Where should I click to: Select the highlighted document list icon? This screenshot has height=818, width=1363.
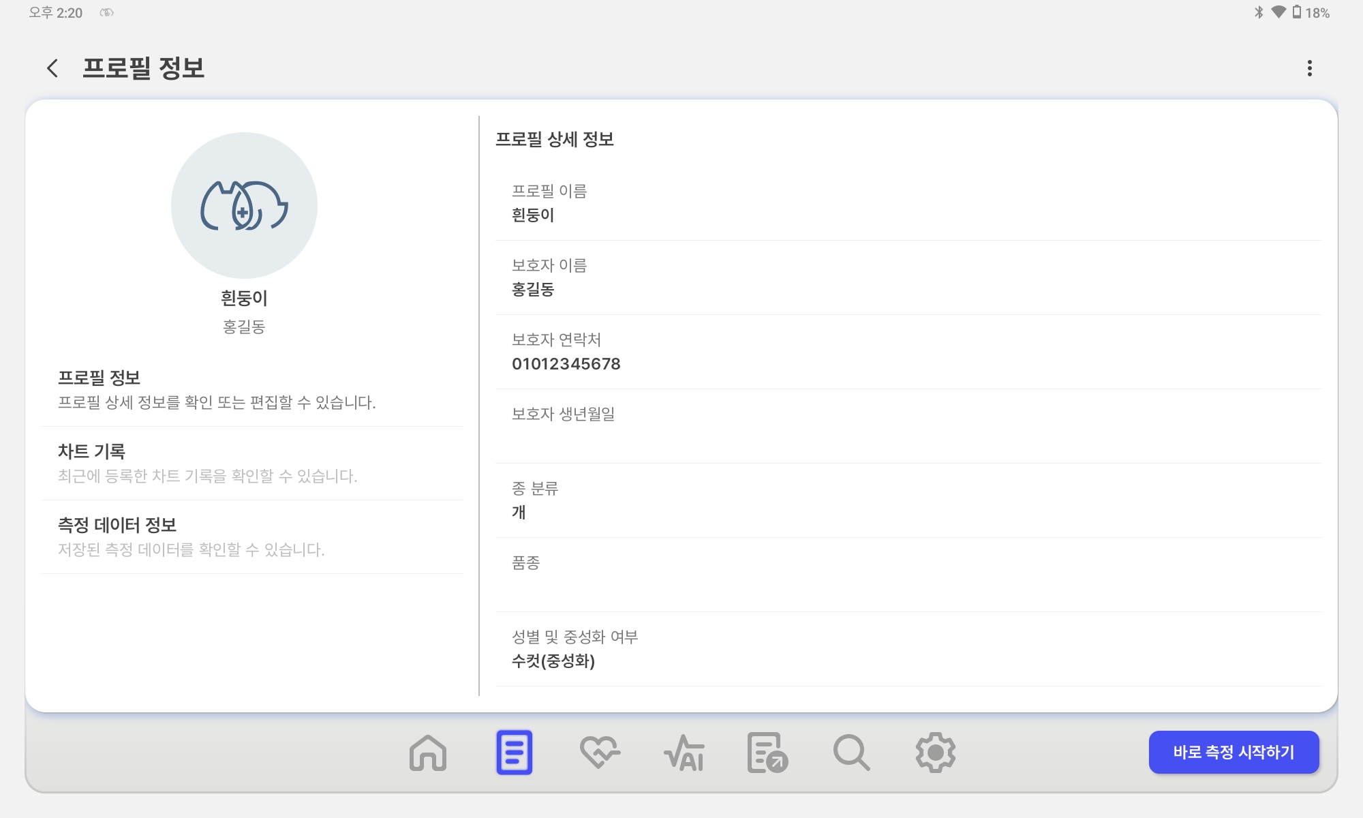click(x=514, y=753)
